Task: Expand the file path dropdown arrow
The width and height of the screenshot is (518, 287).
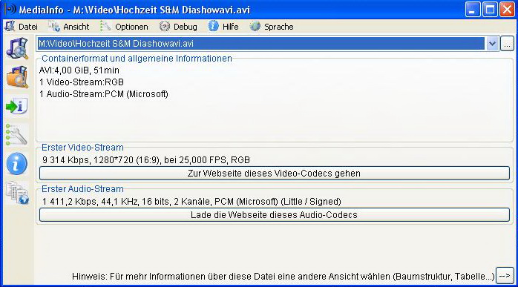Action: tap(492, 44)
